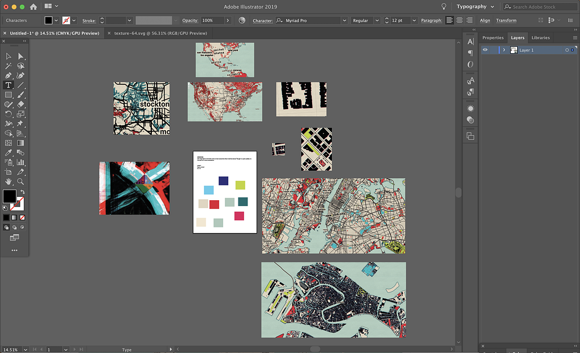Pick the Eyedropper tool
580x353 pixels.
pos(8,153)
